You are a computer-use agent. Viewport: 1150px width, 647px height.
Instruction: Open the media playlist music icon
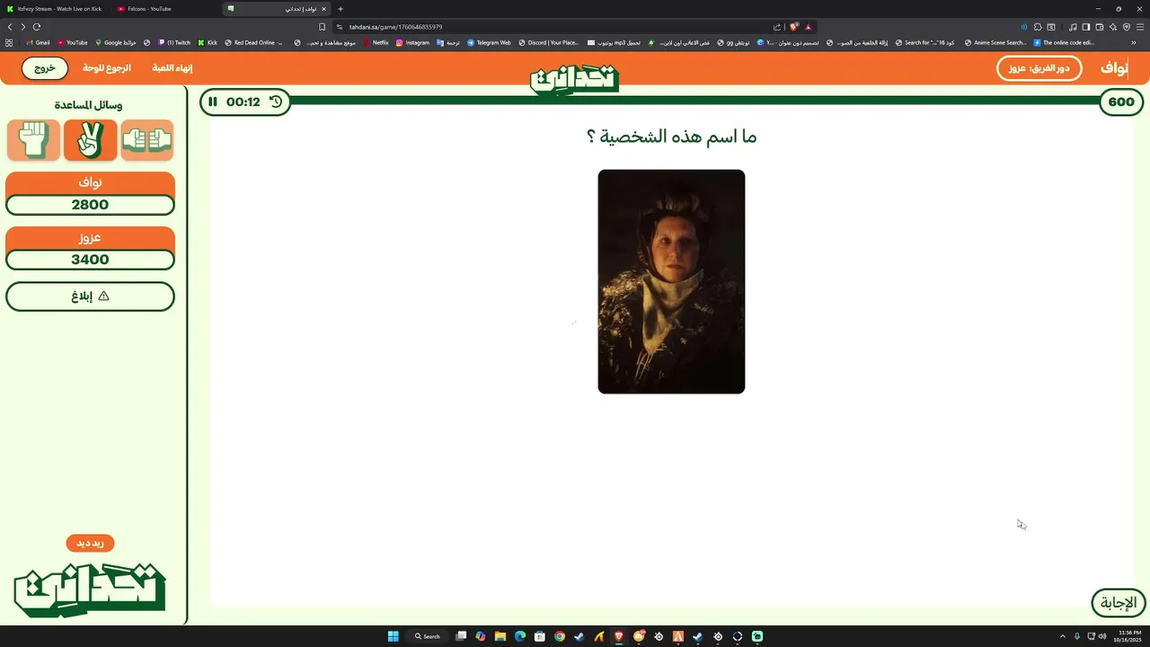click(x=1073, y=27)
